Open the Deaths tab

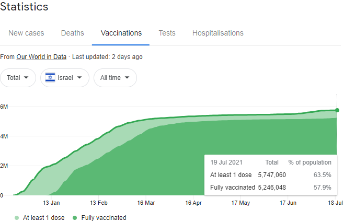point(72,33)
